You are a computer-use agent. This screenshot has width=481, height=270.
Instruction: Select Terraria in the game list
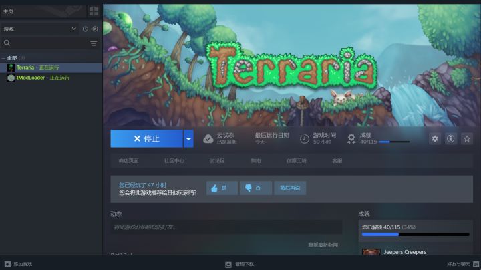pos(51,67)
